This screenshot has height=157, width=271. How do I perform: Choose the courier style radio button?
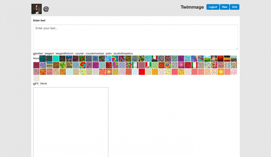click(x=74, y=54)
